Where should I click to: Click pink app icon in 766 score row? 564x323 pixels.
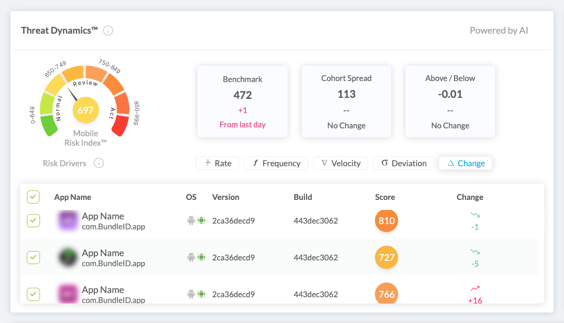(68, 295)
